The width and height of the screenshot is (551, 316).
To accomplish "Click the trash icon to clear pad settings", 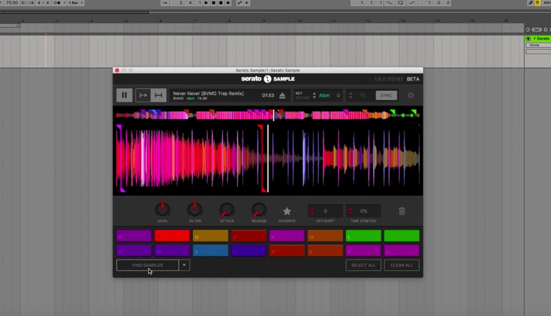I will tap(402, 211).
